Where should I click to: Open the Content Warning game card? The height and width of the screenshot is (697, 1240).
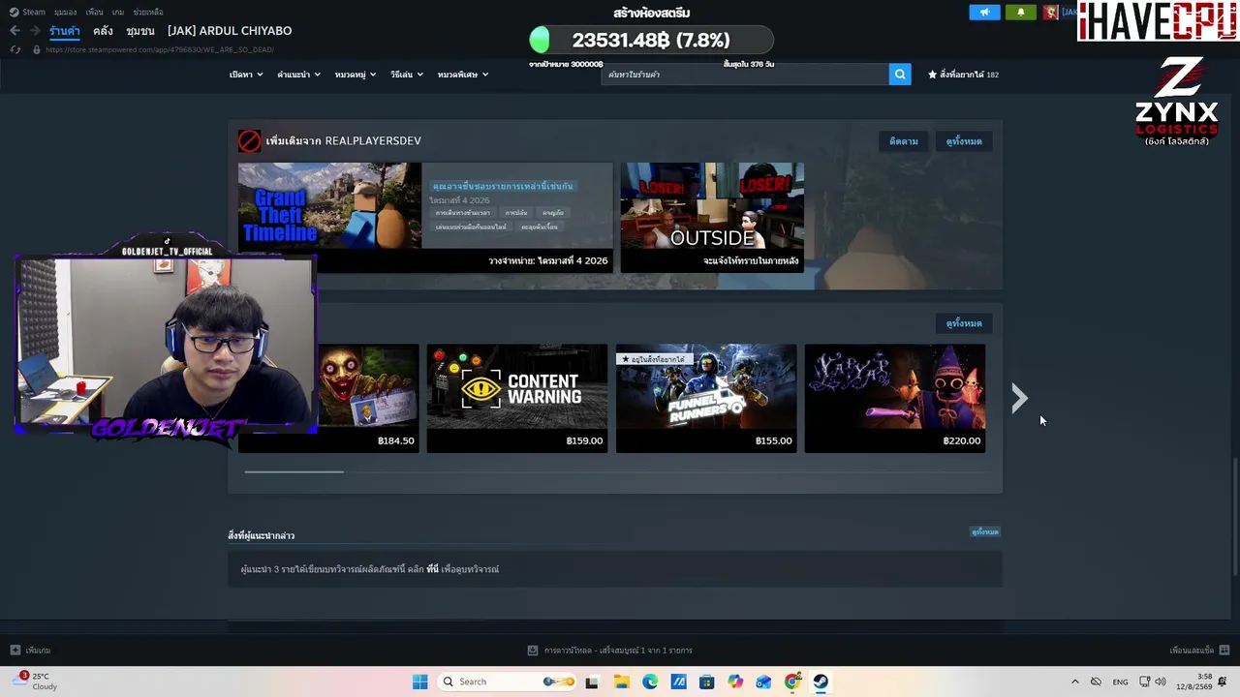pos(517,398)
